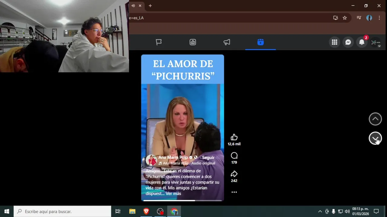387x217 pixels.
Task: Open Task View on the taskbar
Action: click(x=118, y=211)
